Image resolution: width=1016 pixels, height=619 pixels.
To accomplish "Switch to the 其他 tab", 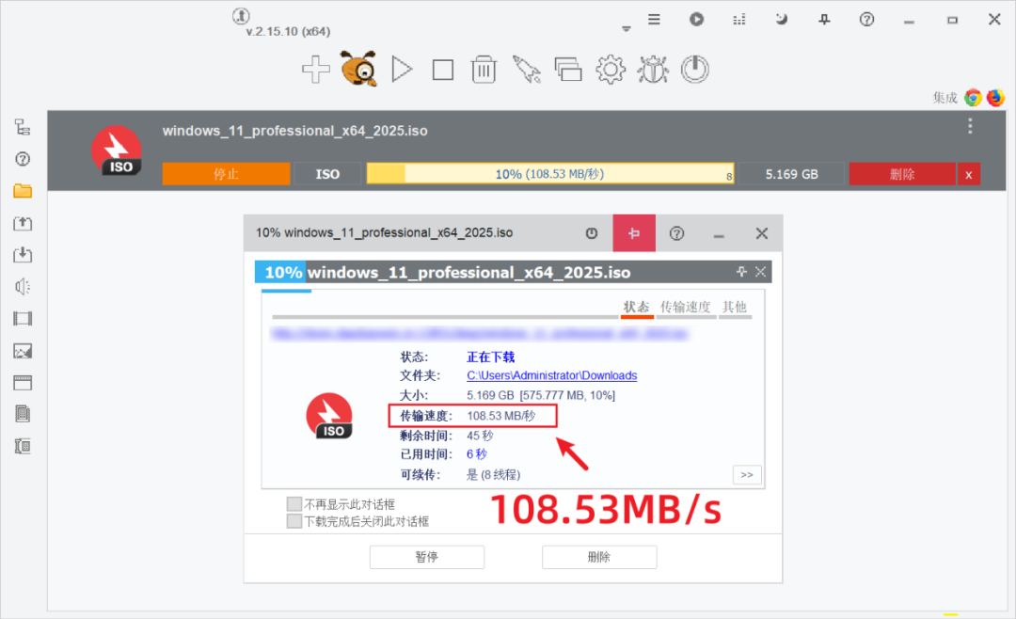I will (735, 307).
